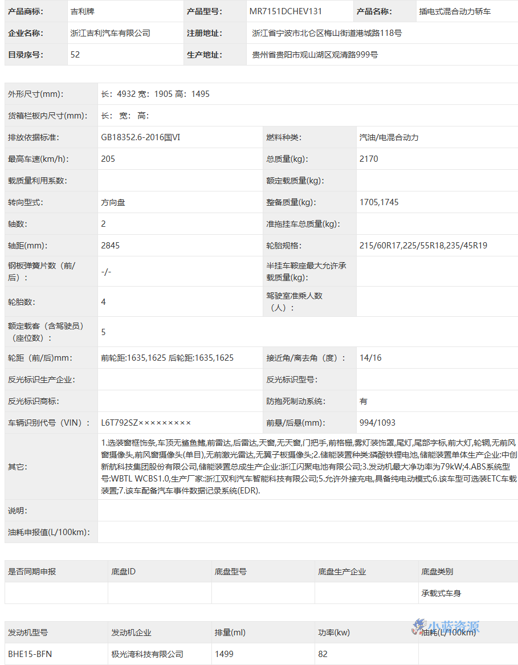Select product model MR7151DCHEV131

(285, 11)
